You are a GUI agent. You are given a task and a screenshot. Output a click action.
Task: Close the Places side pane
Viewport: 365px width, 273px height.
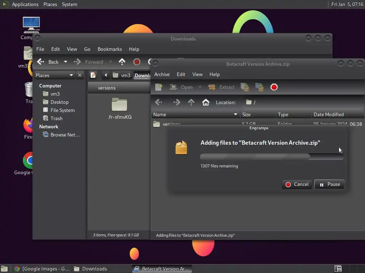[x=80, y=75]
